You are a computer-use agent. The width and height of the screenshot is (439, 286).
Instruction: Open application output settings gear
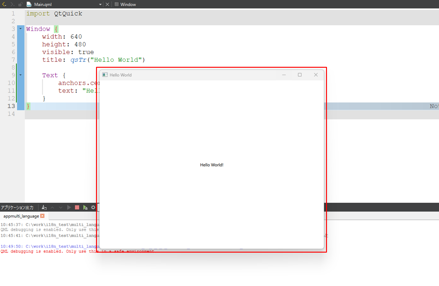(x=93, y=207)
